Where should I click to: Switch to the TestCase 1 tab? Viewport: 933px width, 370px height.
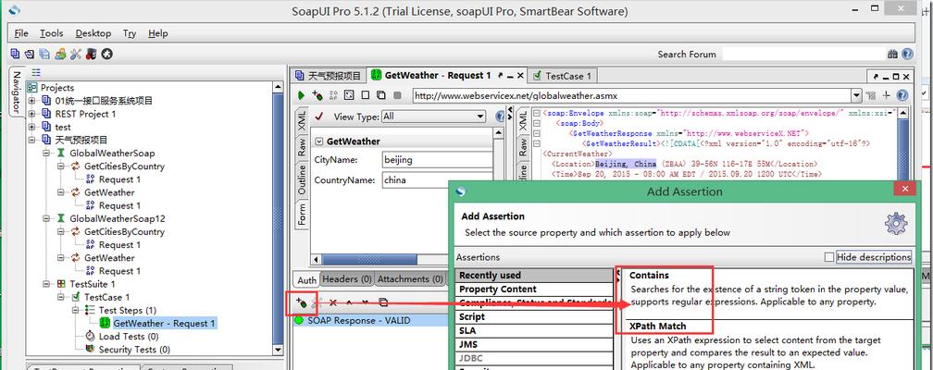[x=562, y=76]
